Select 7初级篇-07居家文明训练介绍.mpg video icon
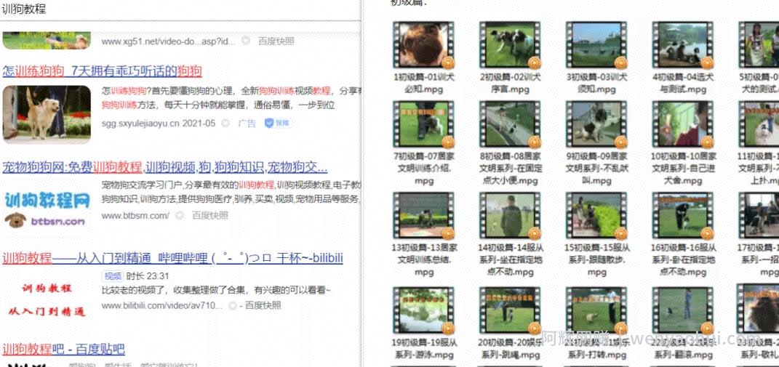This screenshot has width=779, height=367. tap(424, 125)
